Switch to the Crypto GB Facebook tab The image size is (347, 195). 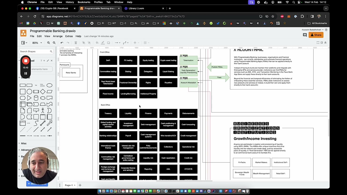tap(54, 8)
